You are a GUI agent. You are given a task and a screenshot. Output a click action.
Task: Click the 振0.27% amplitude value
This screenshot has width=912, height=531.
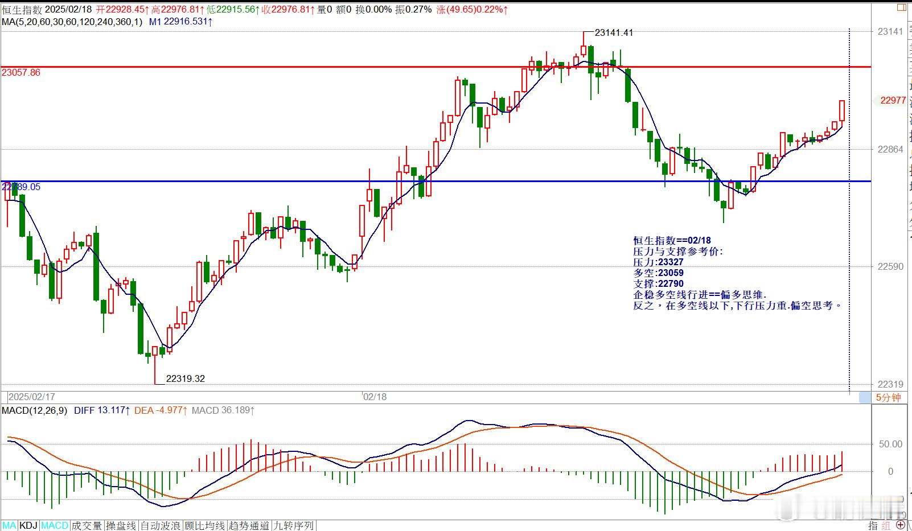pos(414,10)
